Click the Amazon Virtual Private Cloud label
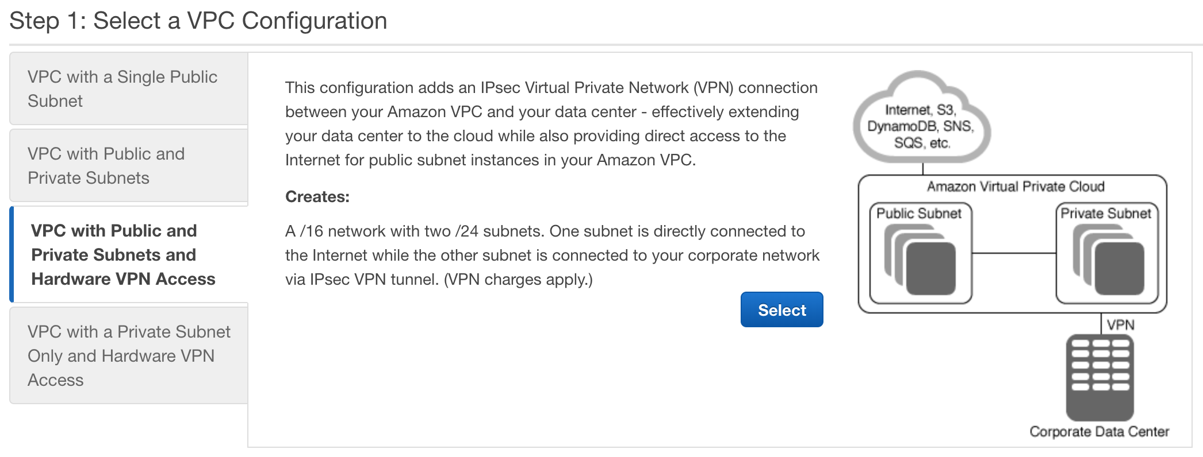 pos(1016,187)
